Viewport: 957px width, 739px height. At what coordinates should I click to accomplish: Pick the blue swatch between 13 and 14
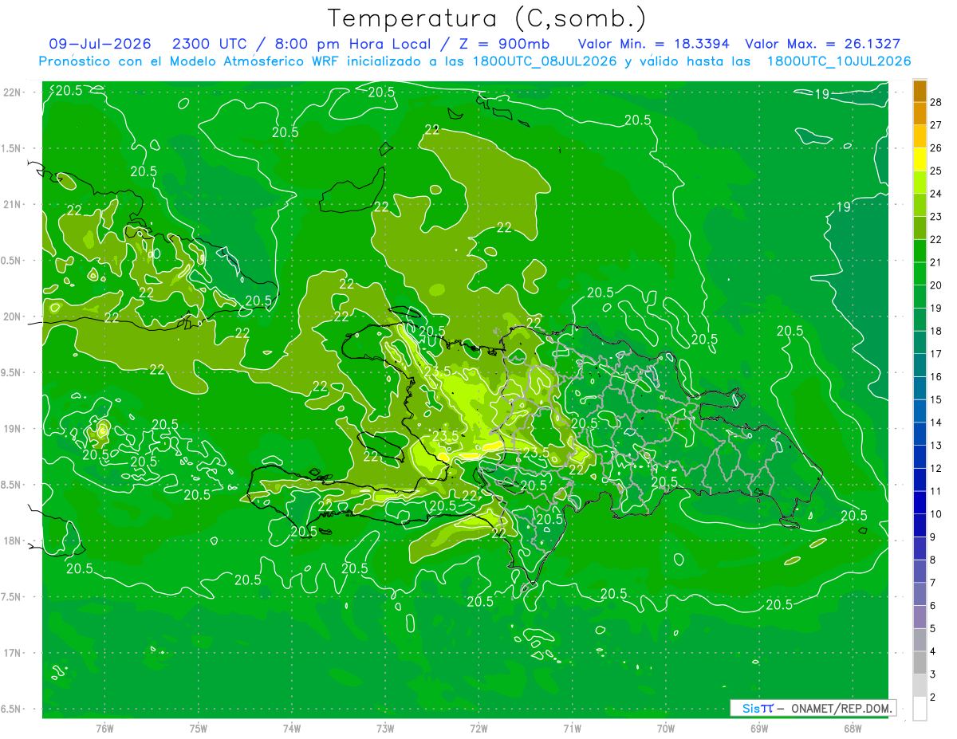(920, 434)
